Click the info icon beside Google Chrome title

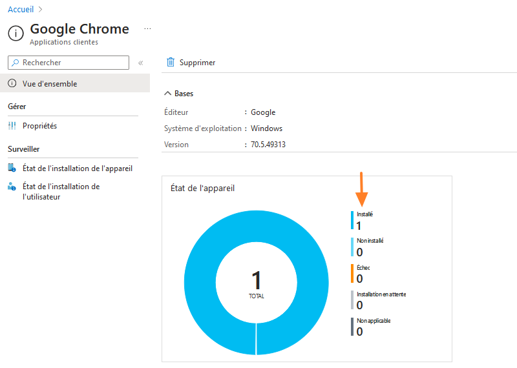[16, 34]
